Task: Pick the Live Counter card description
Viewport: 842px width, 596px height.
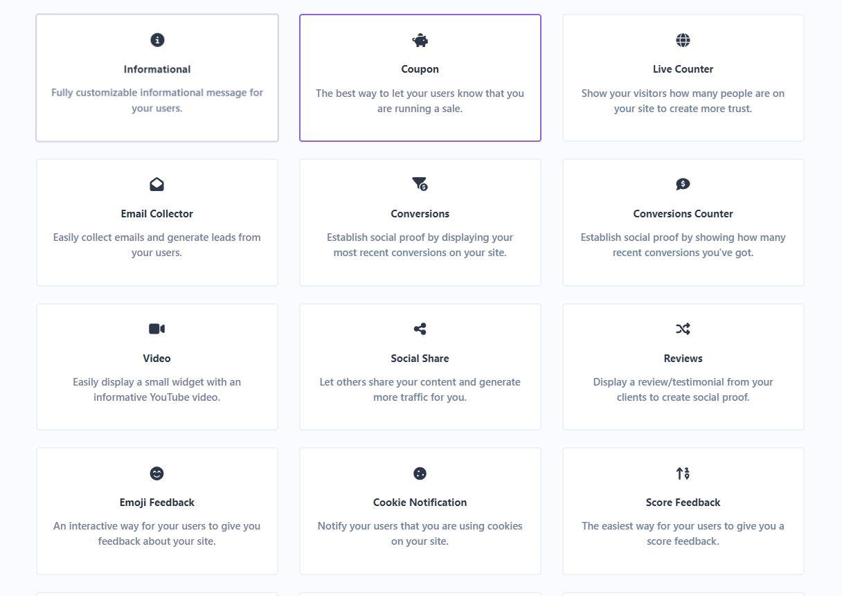Action: 683,101
